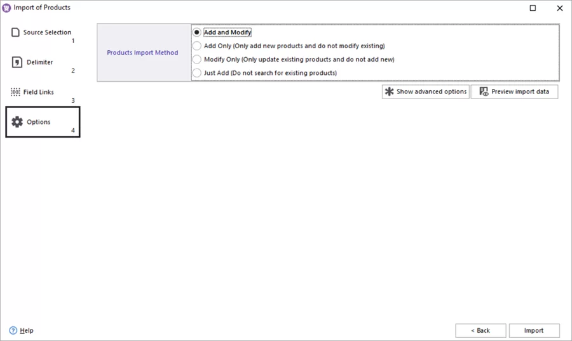Open the Field Links step label
Screen dimensions: 572x341
39,92
